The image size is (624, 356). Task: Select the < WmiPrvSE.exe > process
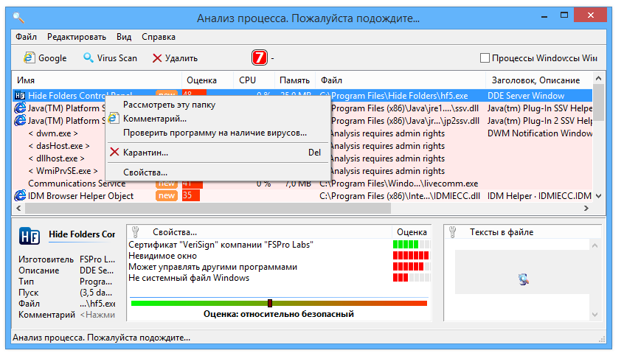coord(63,171)
